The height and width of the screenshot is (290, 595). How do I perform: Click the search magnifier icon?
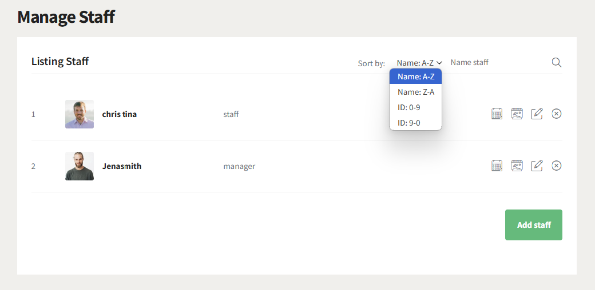556,62
